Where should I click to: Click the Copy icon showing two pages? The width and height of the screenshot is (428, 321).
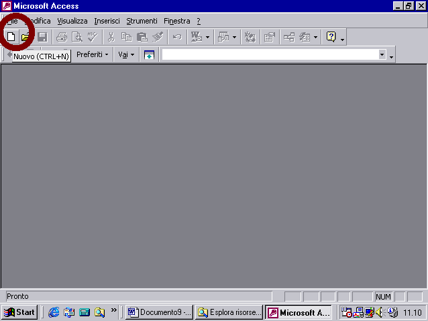click(126, 37)
